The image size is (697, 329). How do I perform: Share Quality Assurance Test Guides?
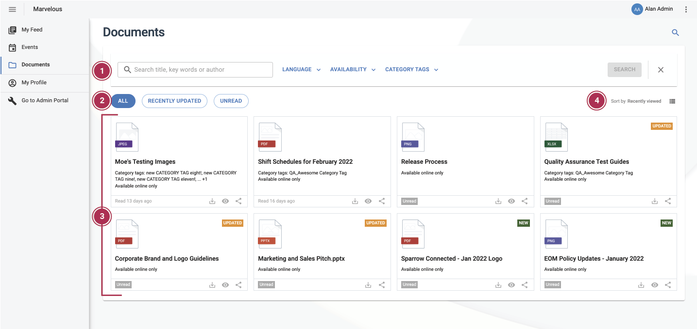[x=668, y=201]
